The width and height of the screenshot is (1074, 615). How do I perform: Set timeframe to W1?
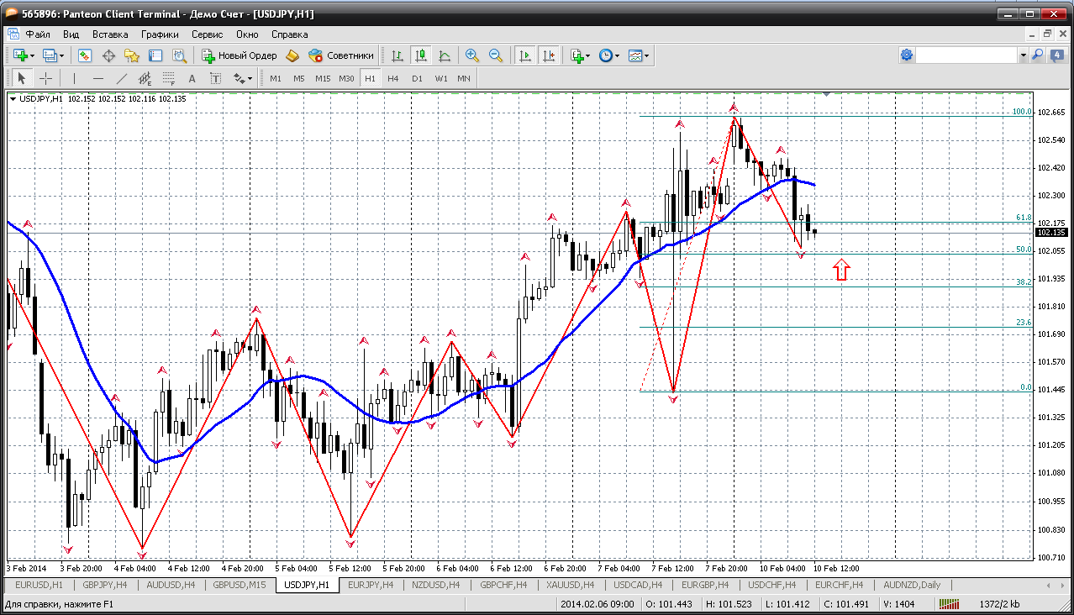coord(440,78)
